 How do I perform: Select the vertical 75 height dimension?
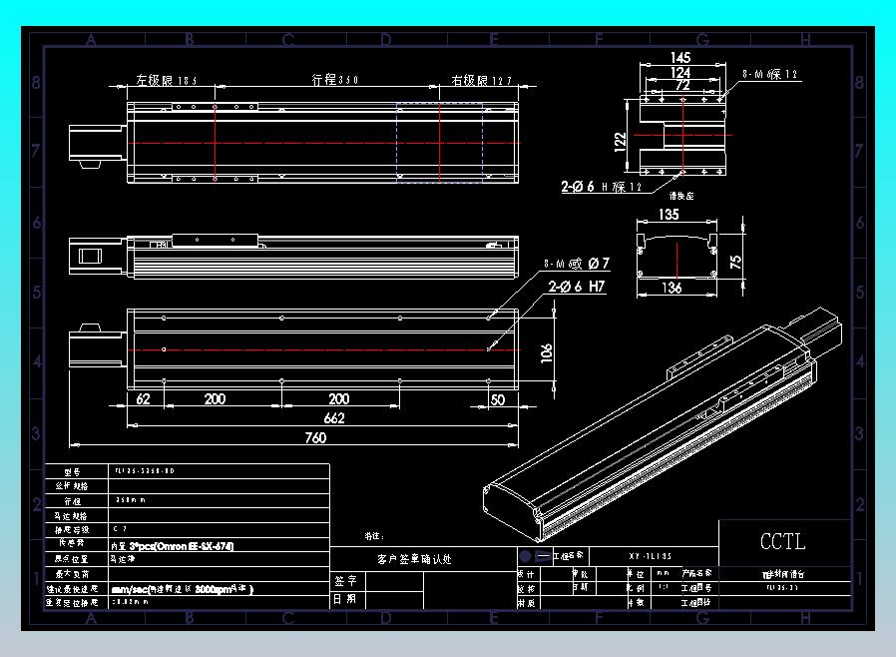pyautogui.click(x=735, y=262)
